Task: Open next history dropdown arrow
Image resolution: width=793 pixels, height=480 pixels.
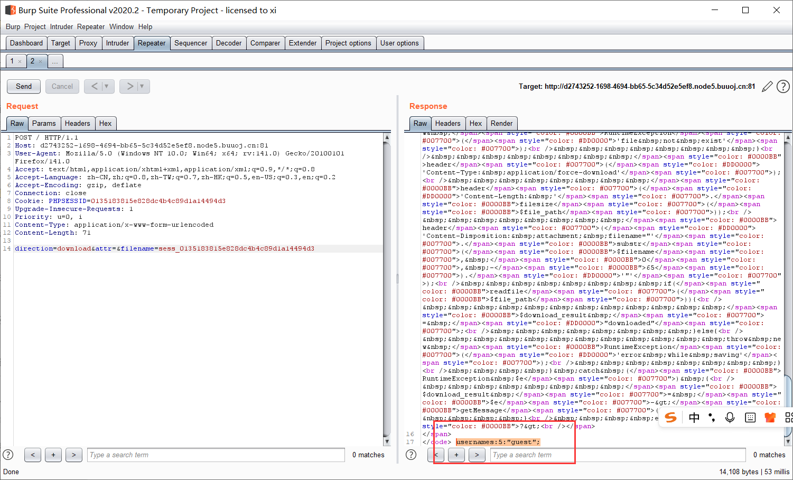Action: click(142, 86)
